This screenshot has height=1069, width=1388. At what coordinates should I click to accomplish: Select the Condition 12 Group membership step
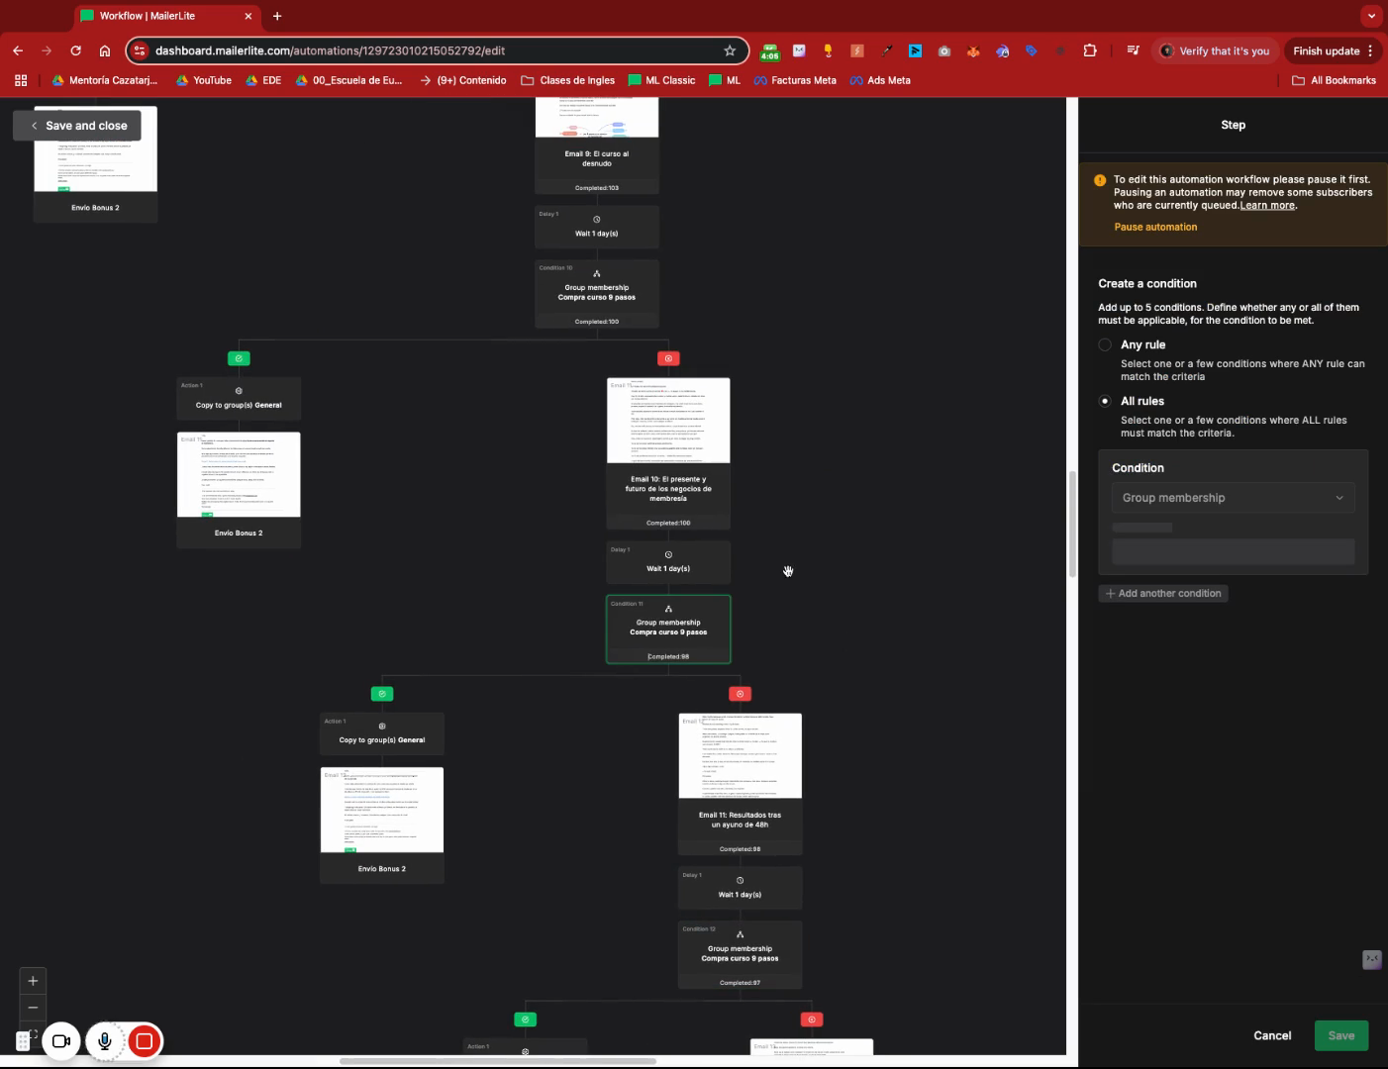tap(740, 955)
